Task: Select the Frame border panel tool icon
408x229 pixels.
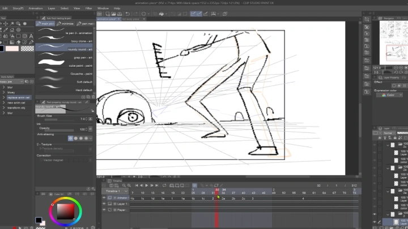Action: 25,36
